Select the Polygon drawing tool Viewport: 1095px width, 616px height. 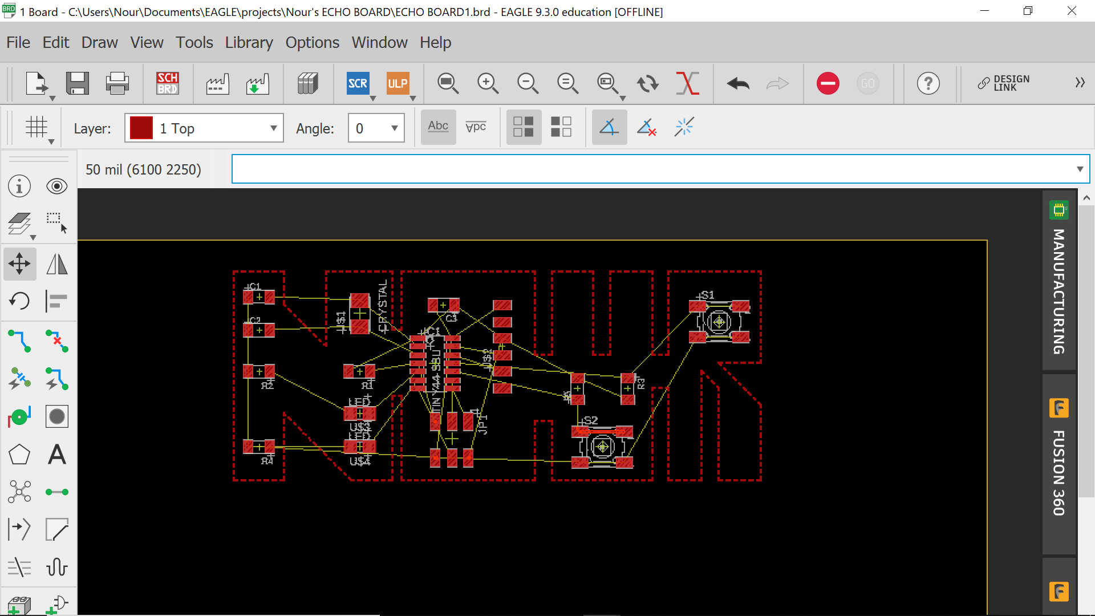(19, 455)
